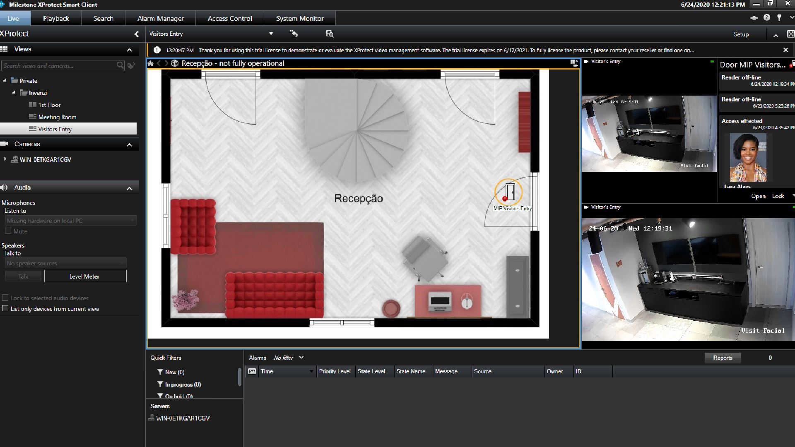
Task: Open the map overview icon in title bar
Action: click(574, 63)
